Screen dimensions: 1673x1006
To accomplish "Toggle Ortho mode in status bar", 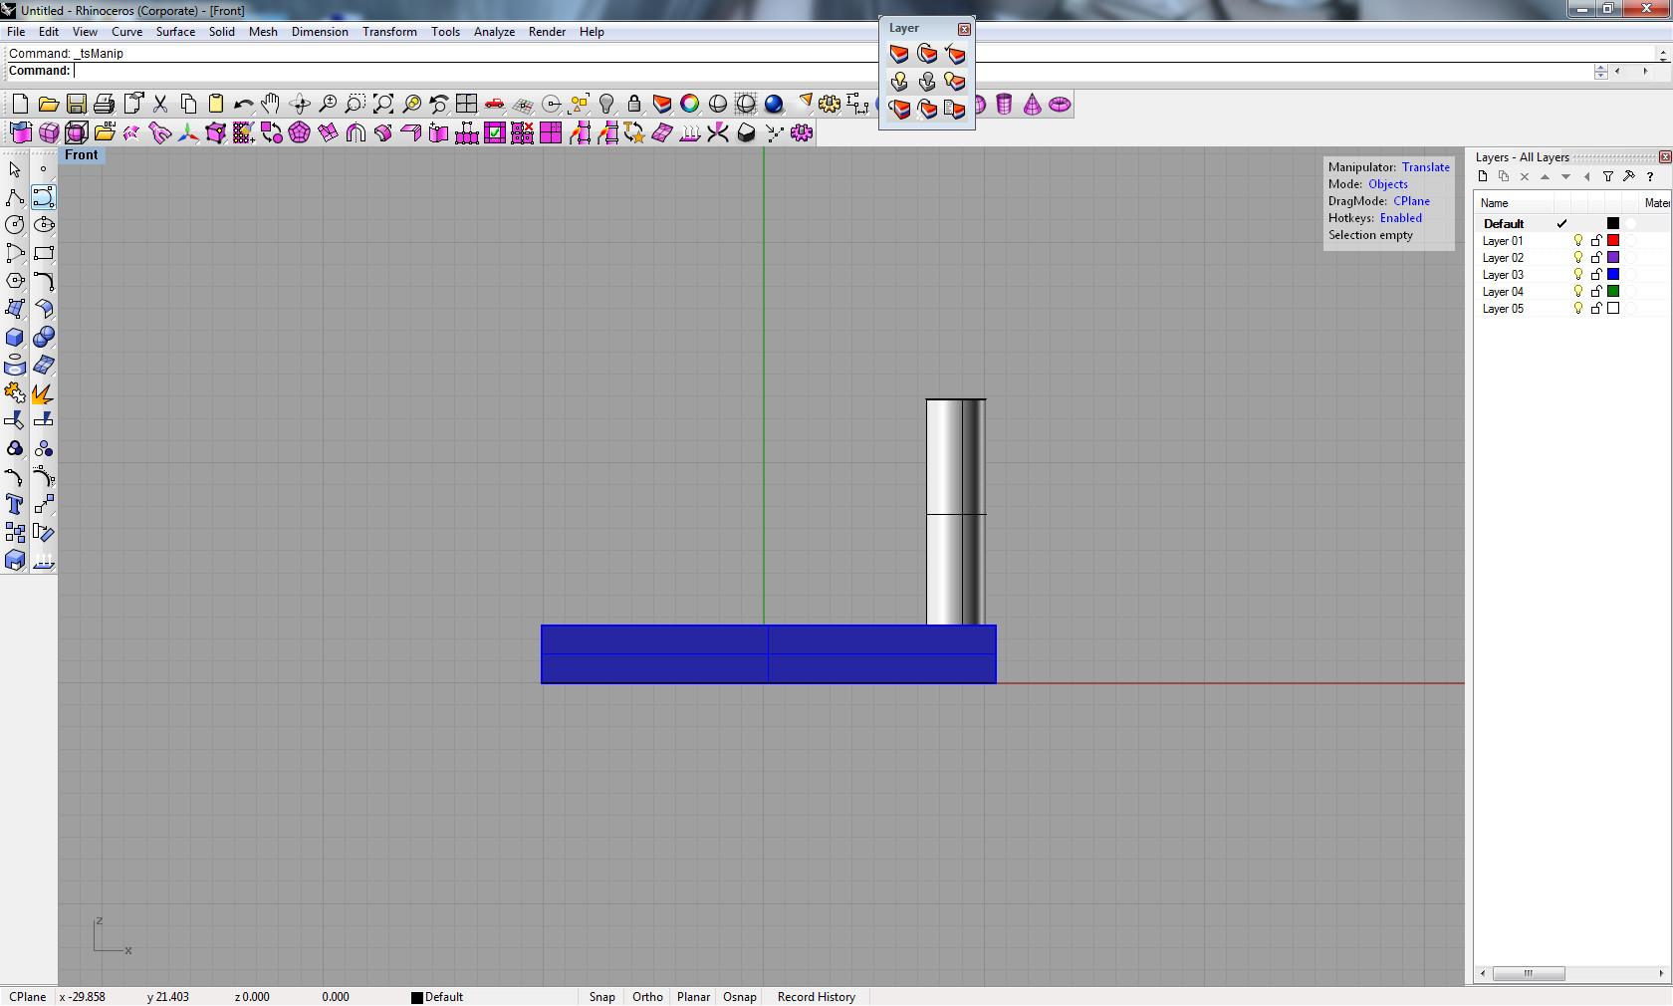I will 647,997.
